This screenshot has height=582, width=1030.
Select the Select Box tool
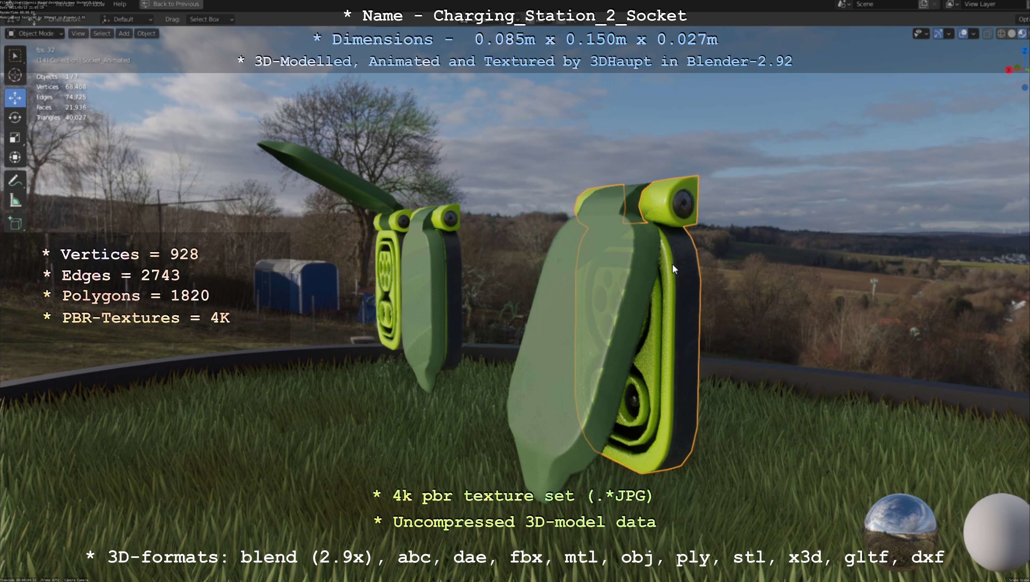click(15, 56)
